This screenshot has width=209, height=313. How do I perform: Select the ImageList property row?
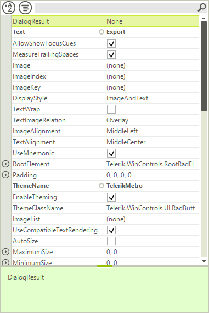(x=105, y=219)
